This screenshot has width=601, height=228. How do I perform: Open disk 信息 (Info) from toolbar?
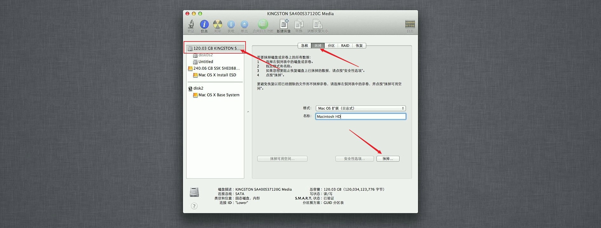coord(204,24)
